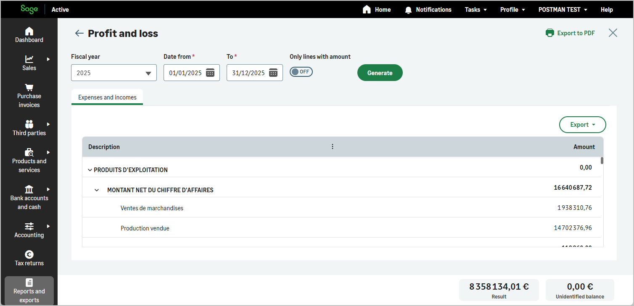
Task: Open the Sales chart icon
Action: (29, 59)
